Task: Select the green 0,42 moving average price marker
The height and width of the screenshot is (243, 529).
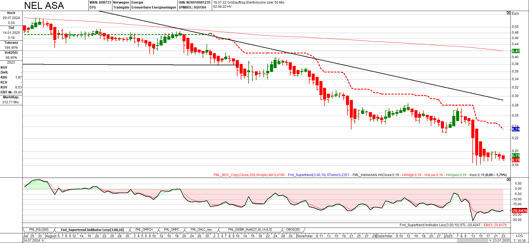Action: tap(515, 51)
